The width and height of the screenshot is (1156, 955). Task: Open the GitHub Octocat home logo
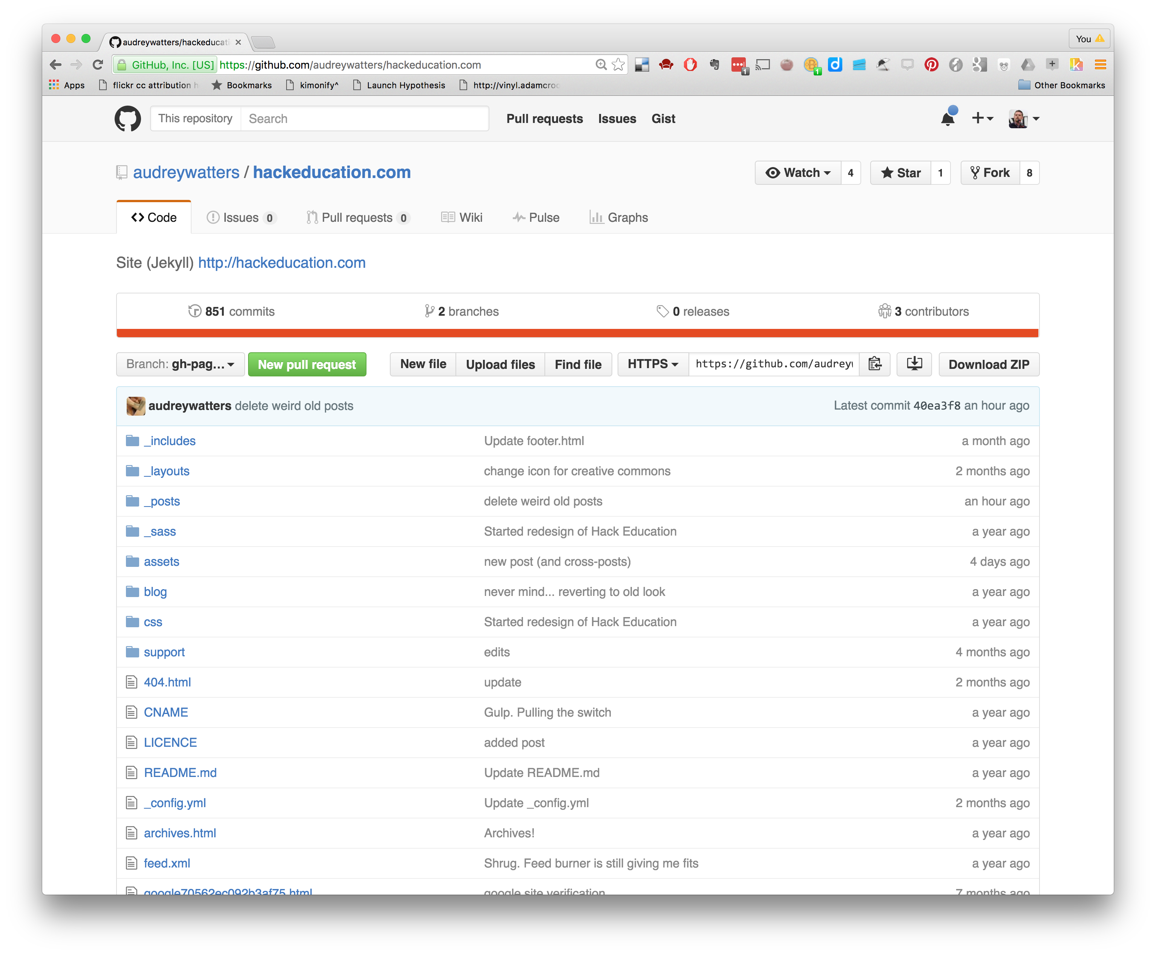coord(127,118)
